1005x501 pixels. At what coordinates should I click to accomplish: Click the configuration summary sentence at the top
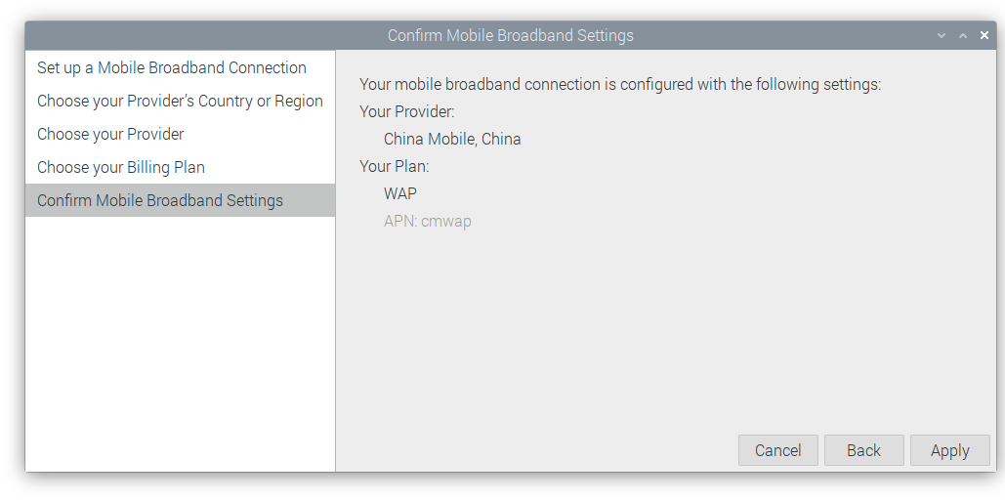620,84
